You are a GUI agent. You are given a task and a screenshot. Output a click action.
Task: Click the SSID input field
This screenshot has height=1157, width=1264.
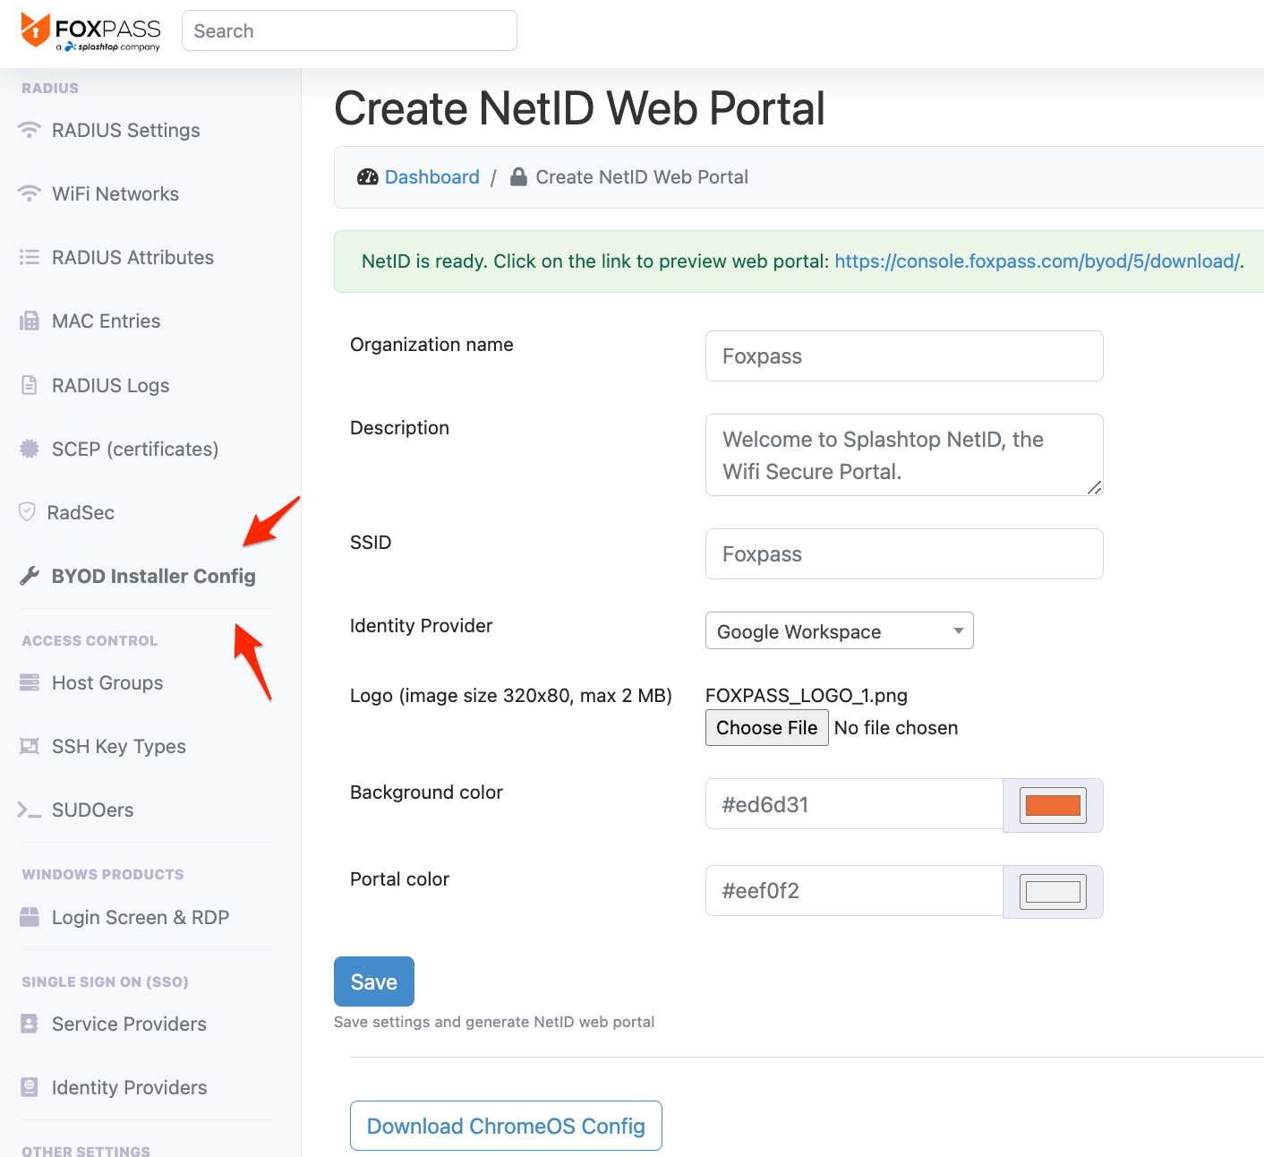[904, 553]
